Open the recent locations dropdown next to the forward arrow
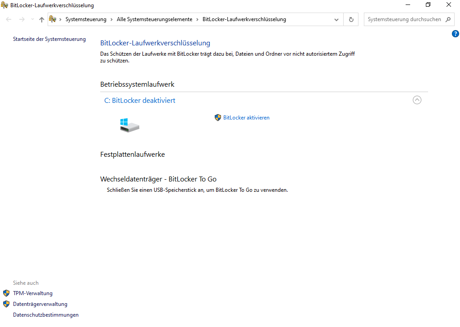Image resolution: width=460 pixels, height=327 pixels. 32,20
